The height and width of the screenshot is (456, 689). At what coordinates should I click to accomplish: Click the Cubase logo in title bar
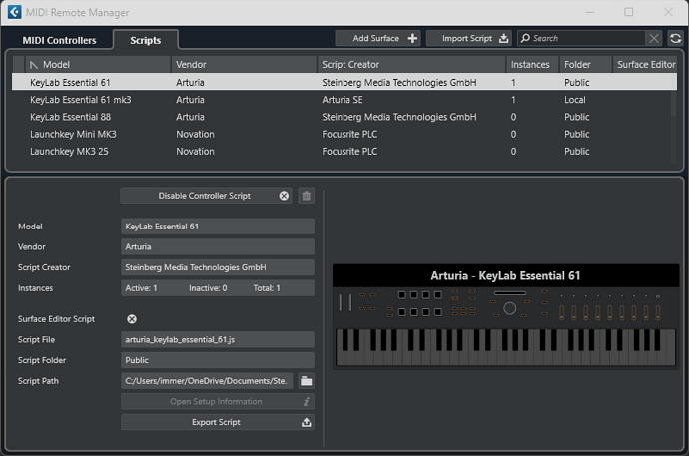coord(15,12)
